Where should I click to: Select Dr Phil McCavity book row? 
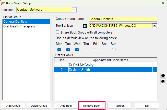[103, 65]
